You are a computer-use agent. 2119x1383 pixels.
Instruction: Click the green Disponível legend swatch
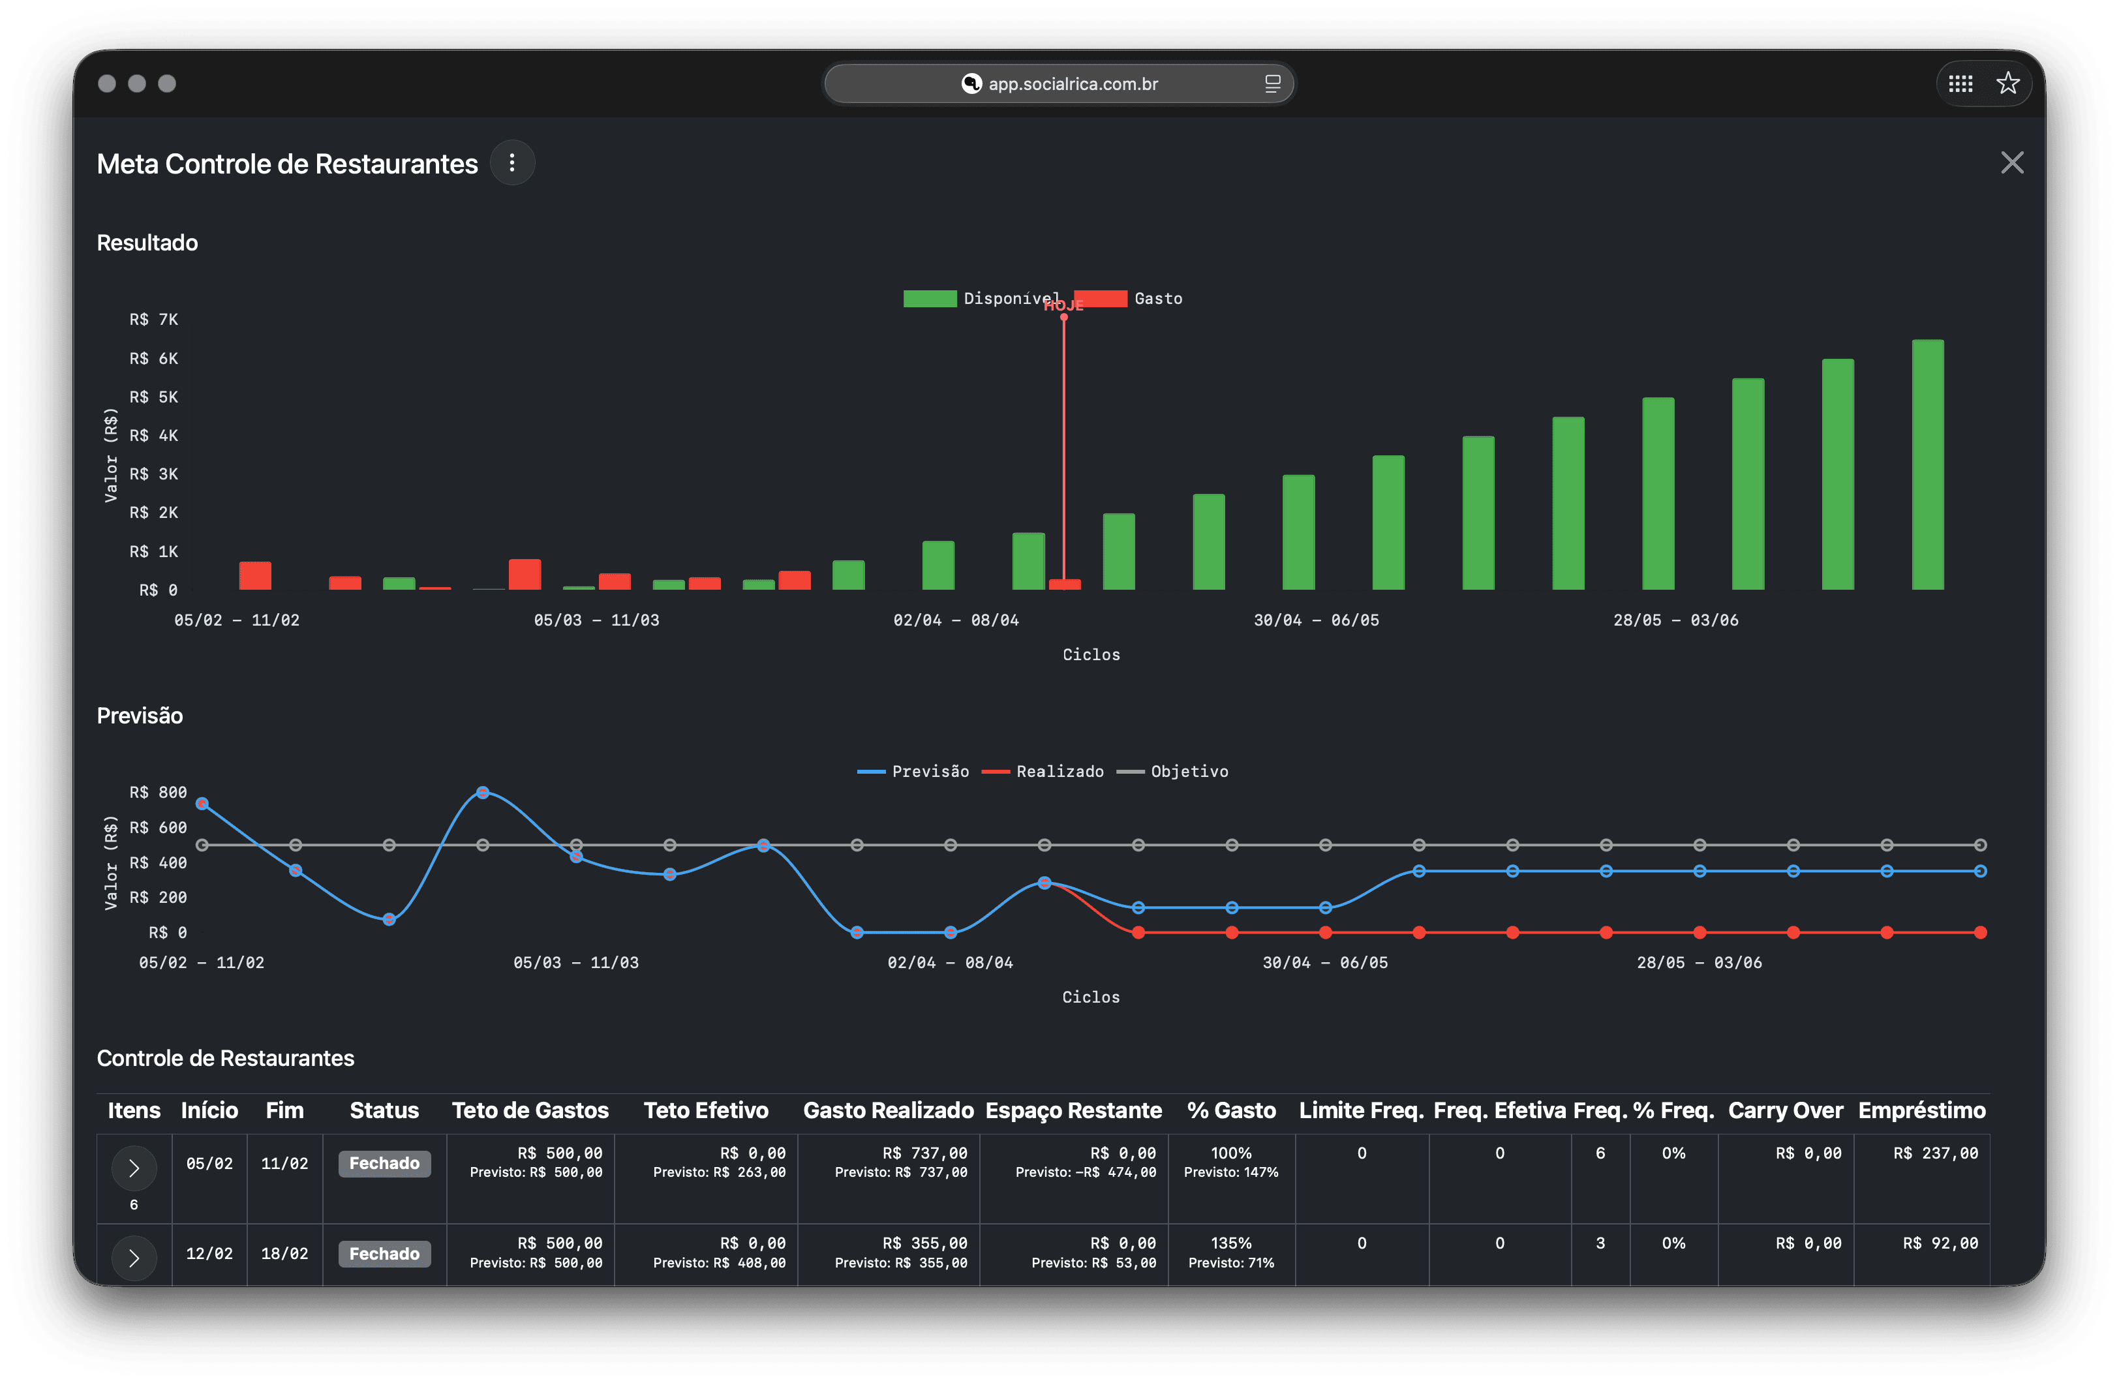(x=930, y=298)
